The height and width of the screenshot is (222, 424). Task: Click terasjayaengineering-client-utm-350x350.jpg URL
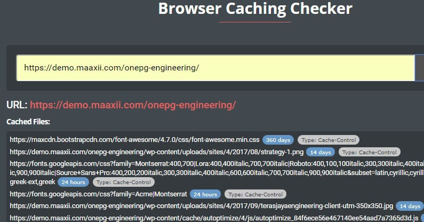(x=202, y=206)
